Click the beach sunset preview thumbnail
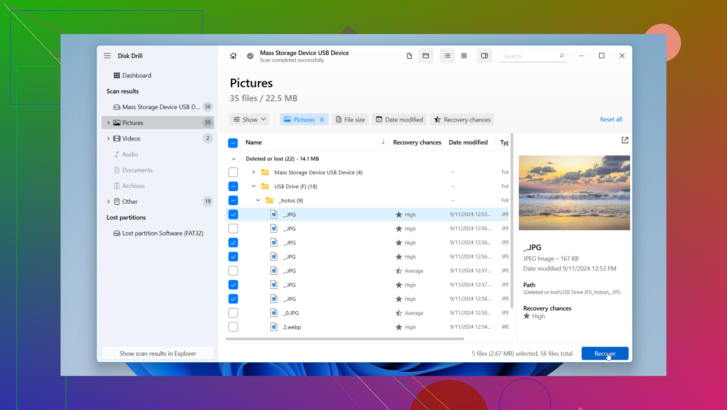 (574, 193)
